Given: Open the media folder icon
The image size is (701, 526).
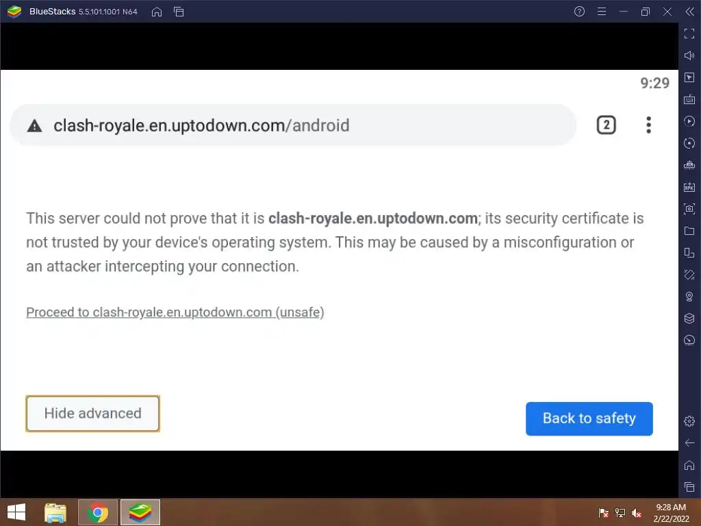Looking at the screenshot, I should click(689, 231).
